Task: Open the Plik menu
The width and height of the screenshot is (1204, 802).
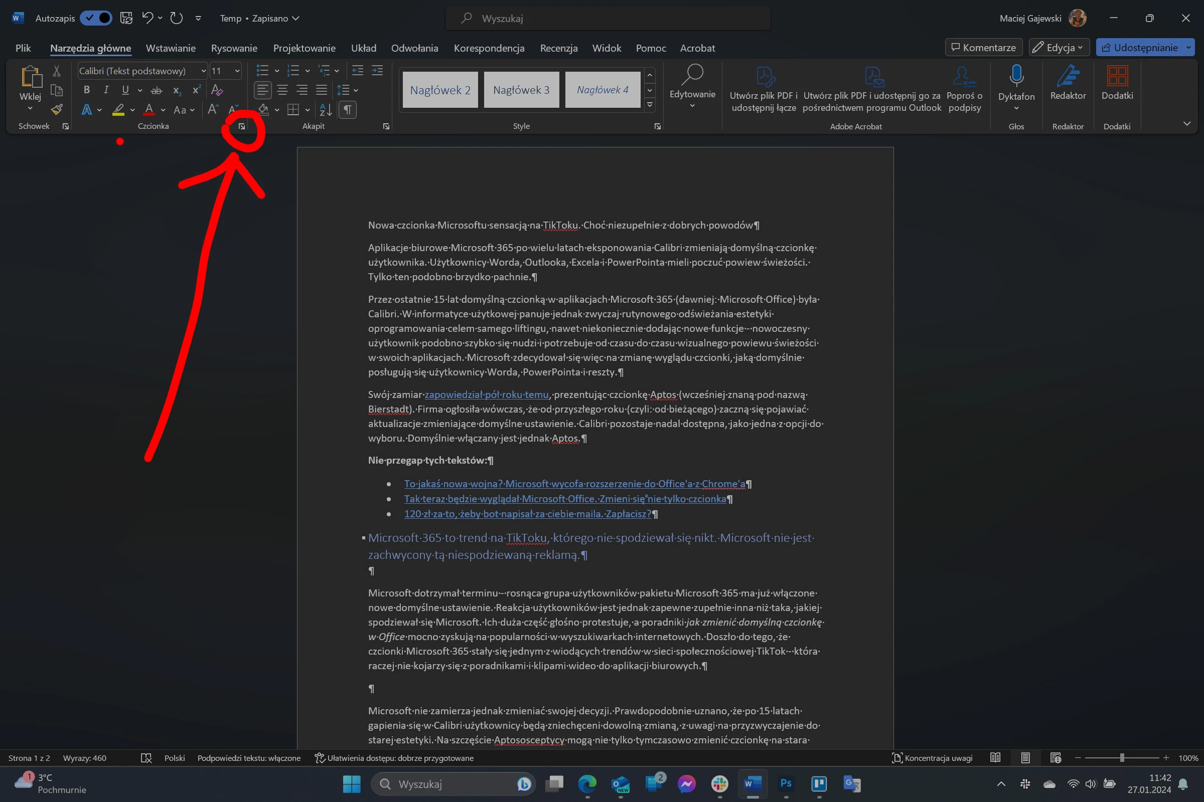Action: (23, 48)
